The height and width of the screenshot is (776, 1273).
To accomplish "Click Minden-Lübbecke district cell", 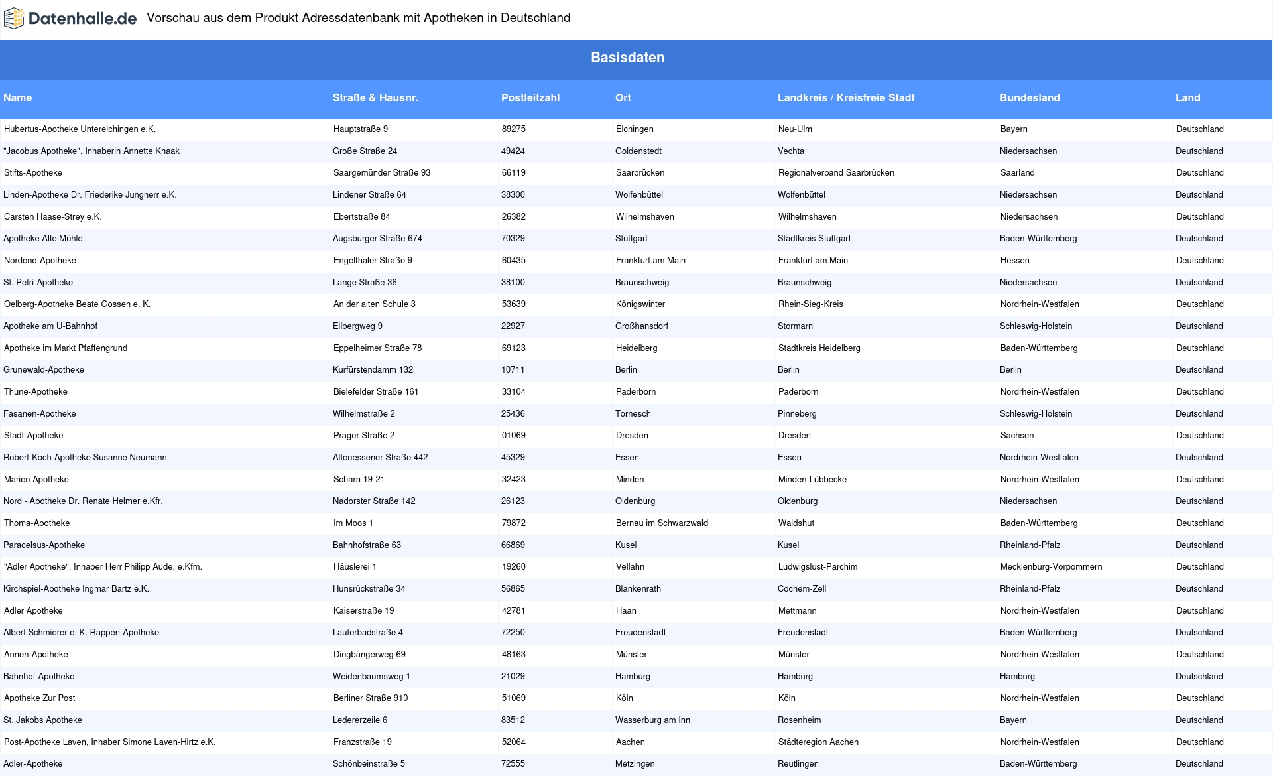I will [x=812, y=480].
